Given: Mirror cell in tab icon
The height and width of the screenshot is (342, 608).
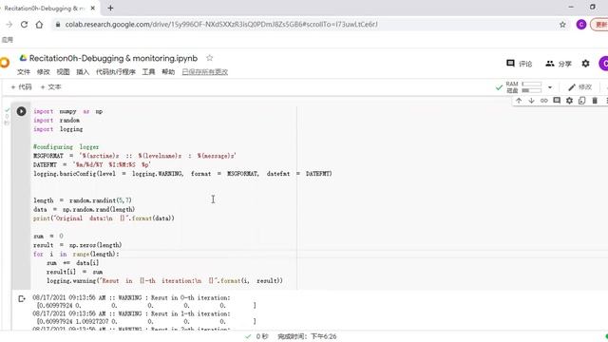Looking at the screenshot, I should tap(581, 101).
